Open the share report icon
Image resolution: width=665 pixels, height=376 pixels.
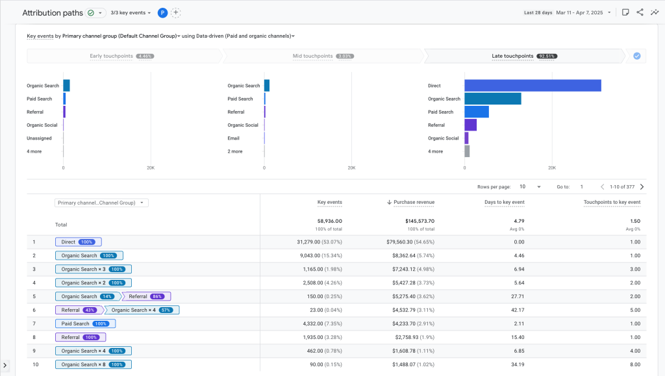coord(640,12)
